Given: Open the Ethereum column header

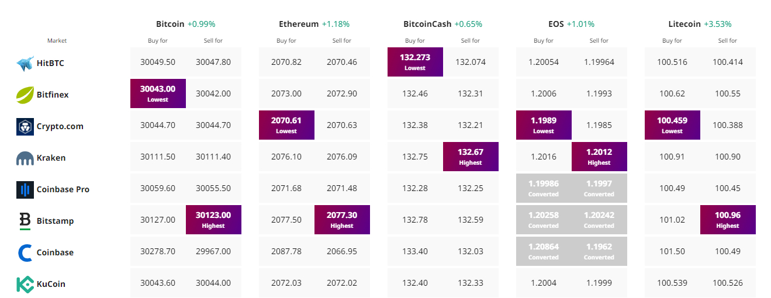Looking at the screenshot, I should (299, 24).
